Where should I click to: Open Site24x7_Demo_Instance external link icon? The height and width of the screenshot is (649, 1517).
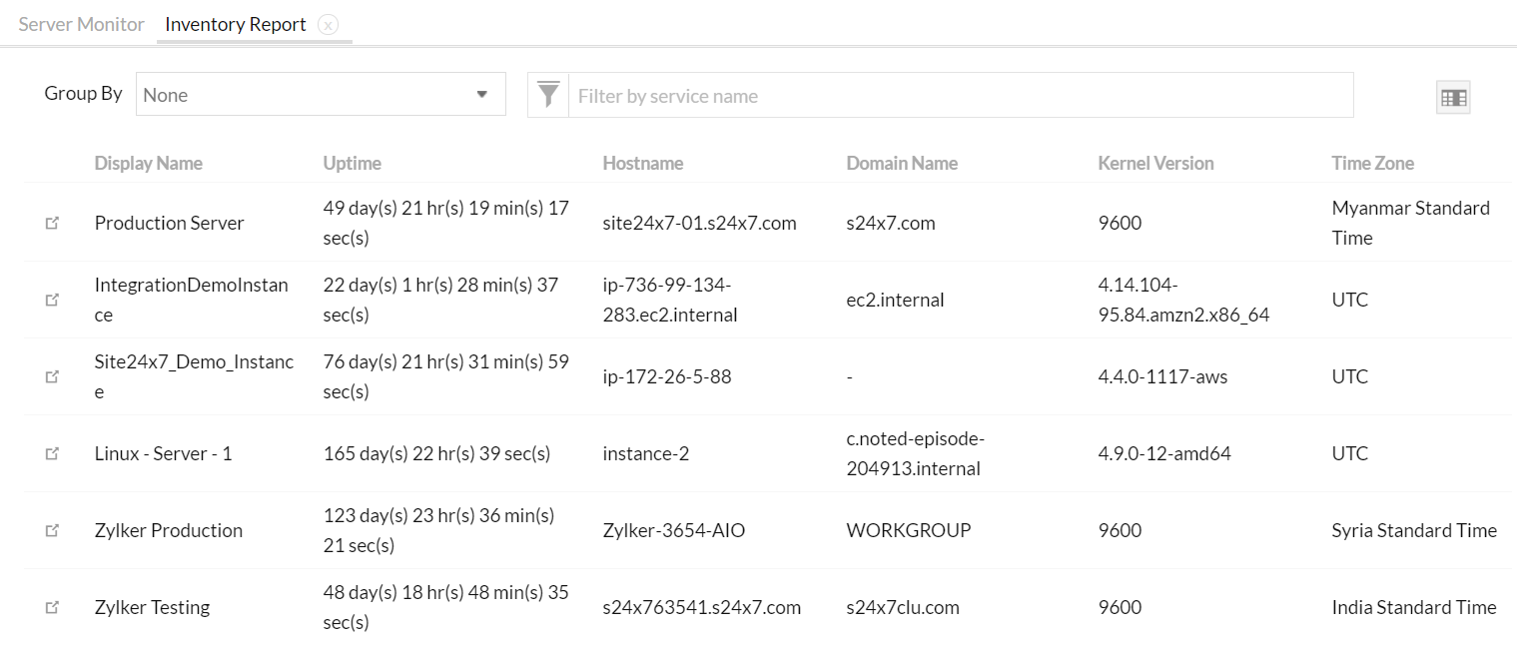[x=52, y=376]
